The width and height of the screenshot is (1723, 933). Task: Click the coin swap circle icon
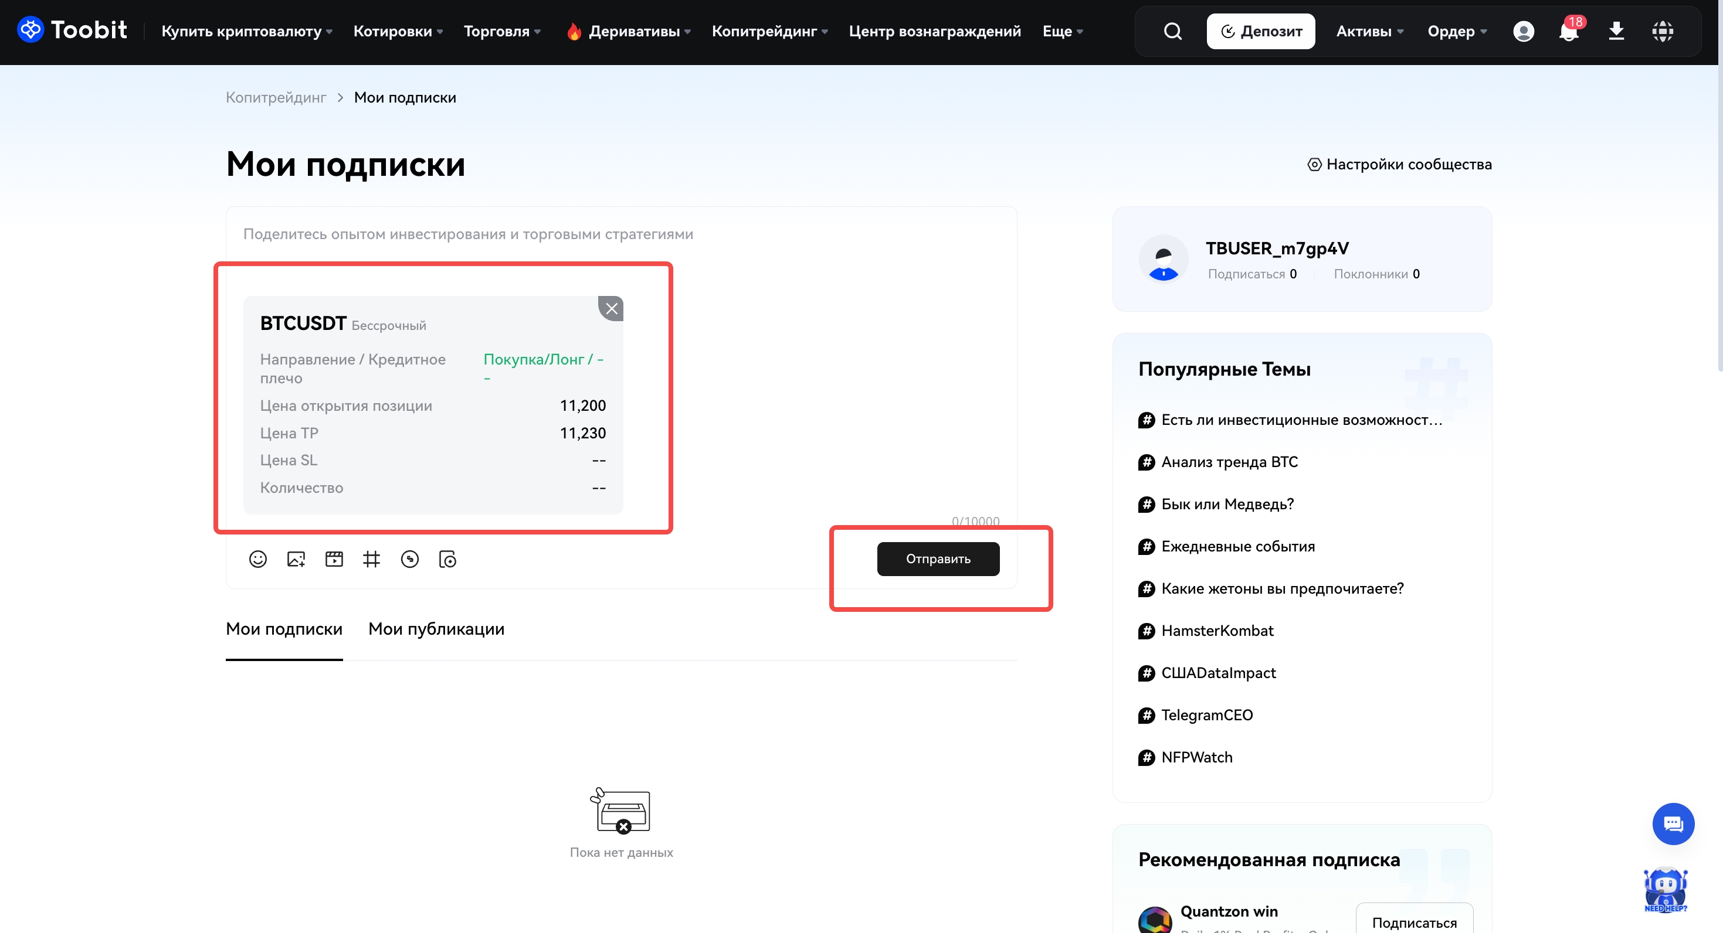click(x=409, y=559)
